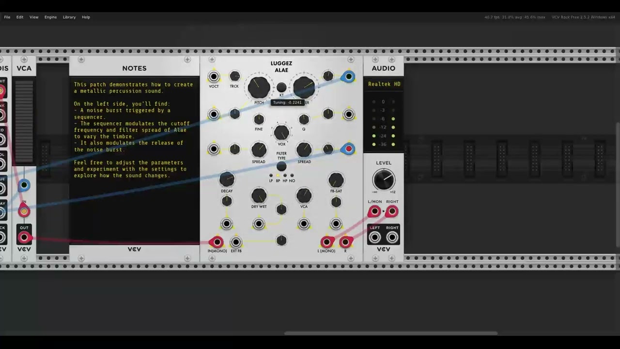This screenshot has width=620, height=349.
Task: Click the OUT jack on the VCA module
Action: tap(24, 237)
